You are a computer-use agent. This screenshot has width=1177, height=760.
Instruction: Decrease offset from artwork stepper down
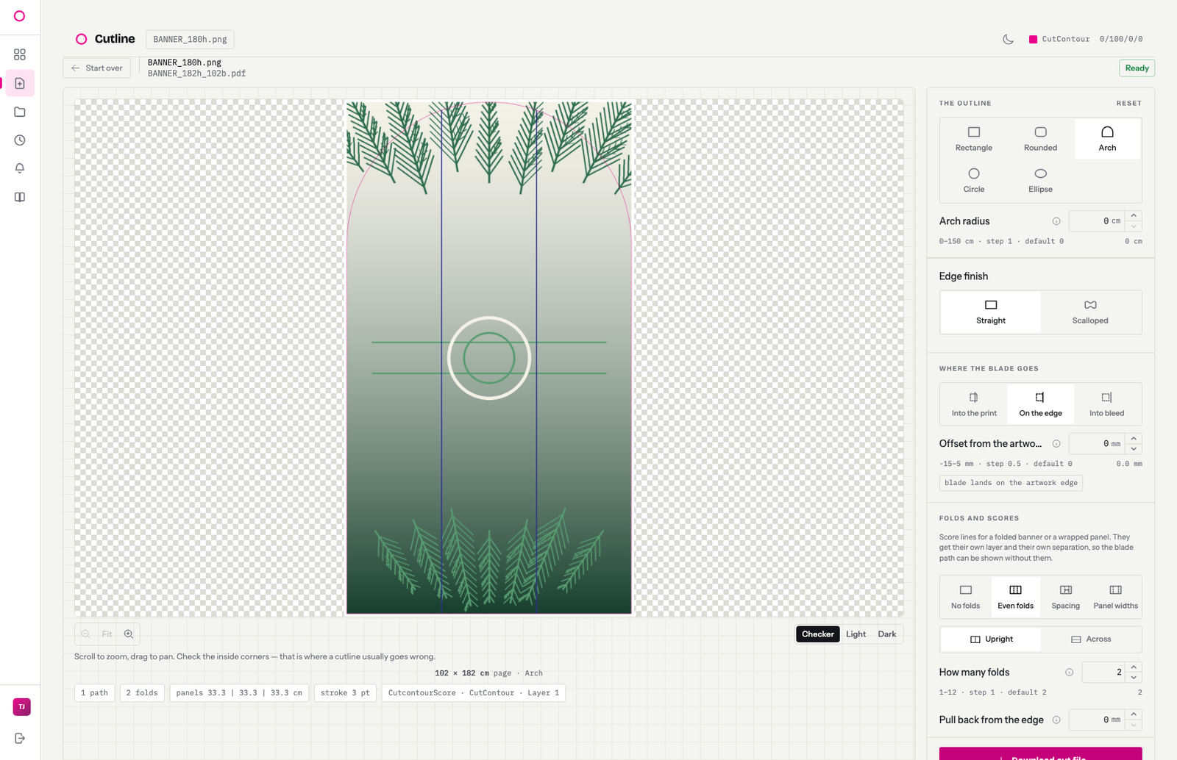coord(1134,449)
